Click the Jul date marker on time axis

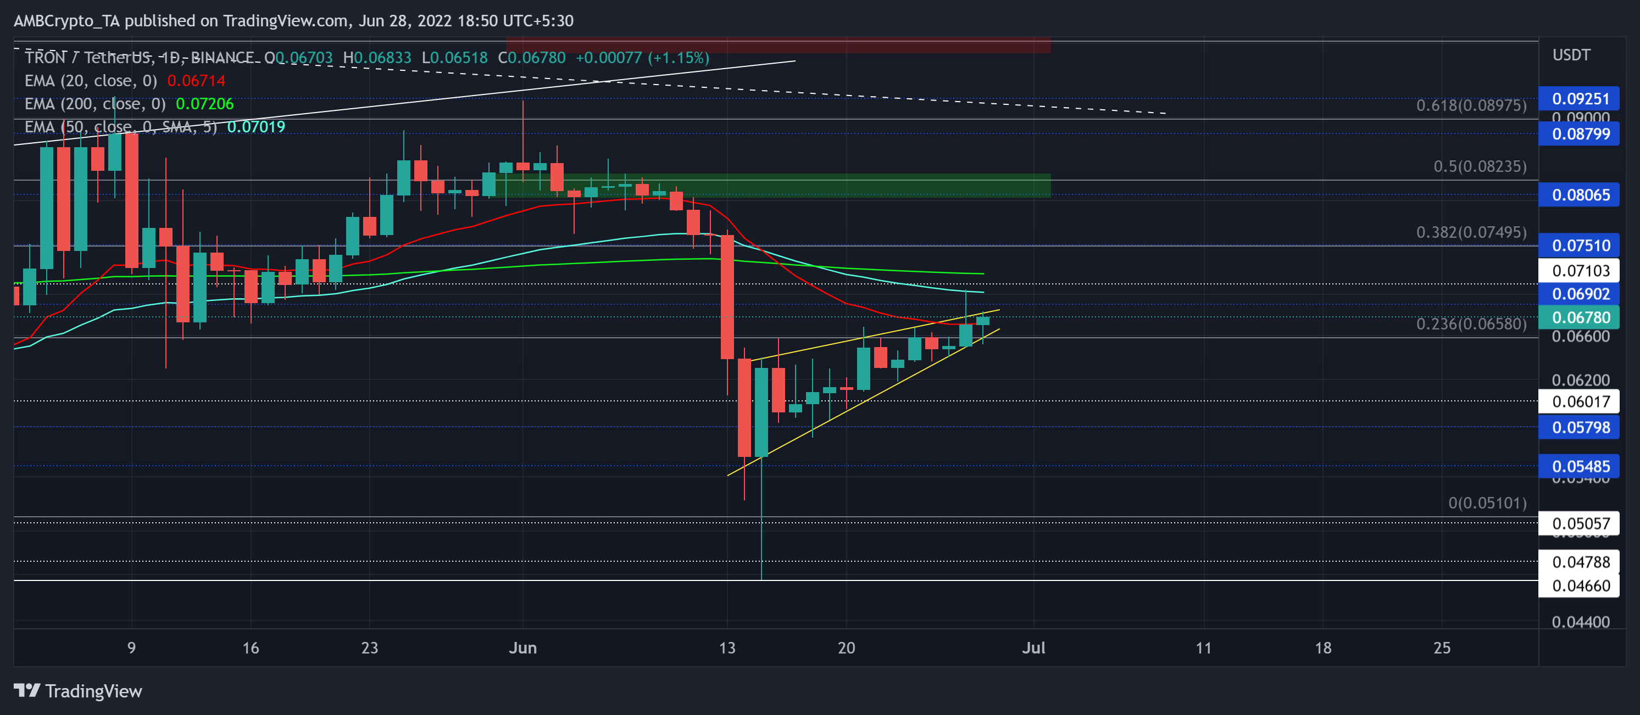coord(1033,648)
